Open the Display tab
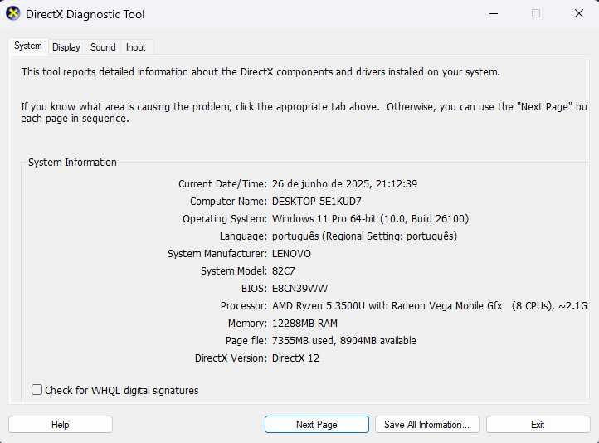This screenshot has width=599, height=443. (x=66, y=47)
